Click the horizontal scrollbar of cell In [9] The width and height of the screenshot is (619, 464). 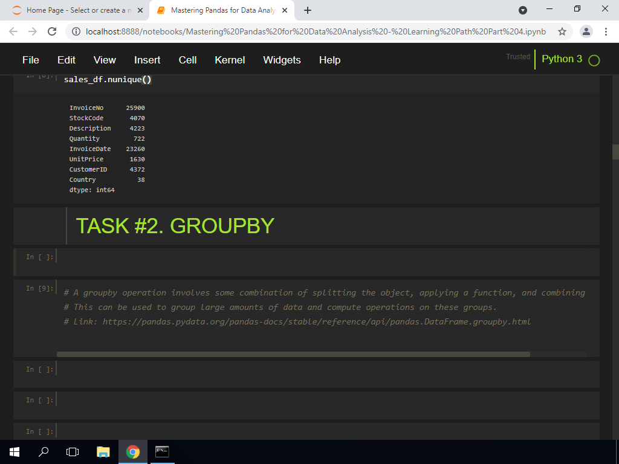click(x=293, y=354)
